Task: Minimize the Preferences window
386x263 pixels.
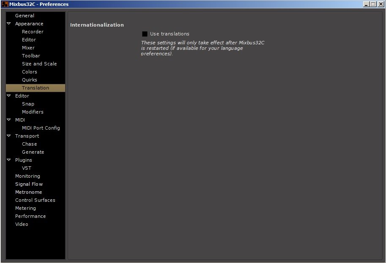Action: [366, 4]
